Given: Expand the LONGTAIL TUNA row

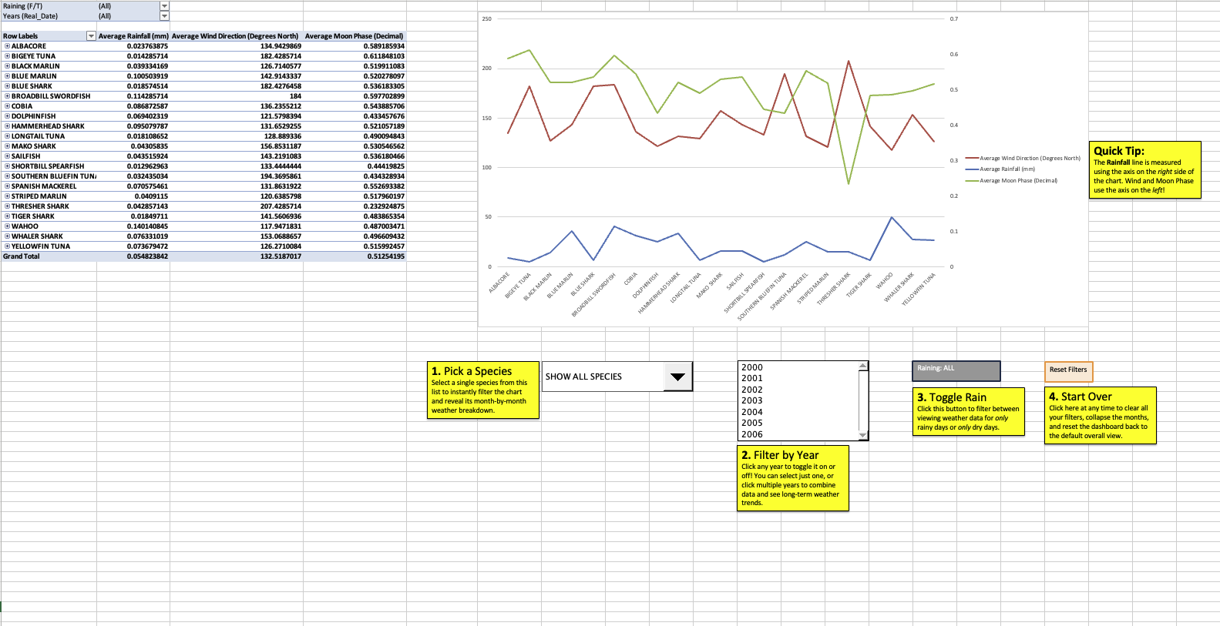Looking at the screenshot, I should [7, 136].
